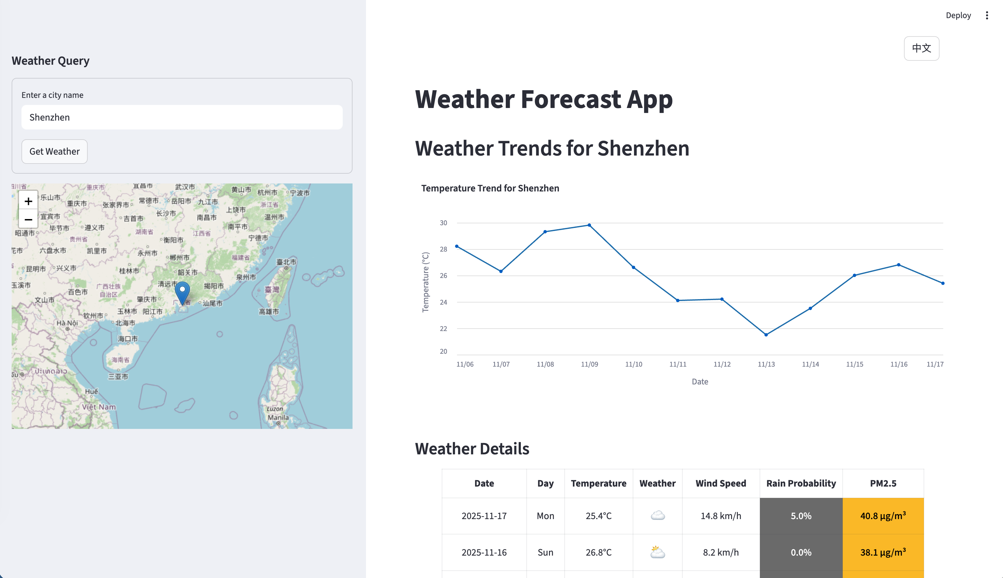Click the 11/13 lowest temperature data point
The width and height of the screenshot is (1003, 578).
tap(766, 335)
